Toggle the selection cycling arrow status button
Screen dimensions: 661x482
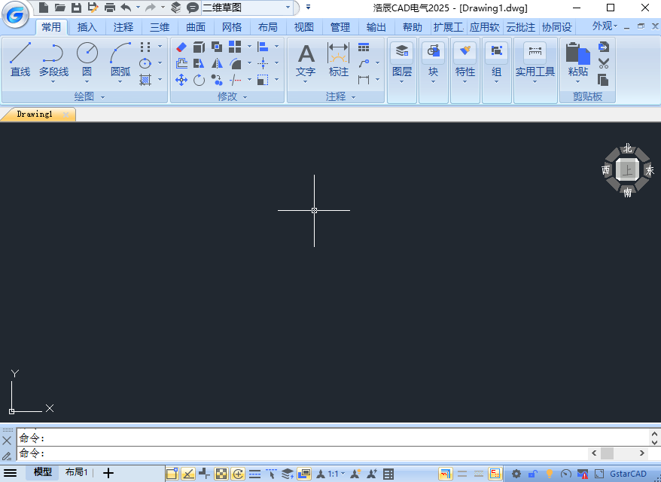point(271,474)
